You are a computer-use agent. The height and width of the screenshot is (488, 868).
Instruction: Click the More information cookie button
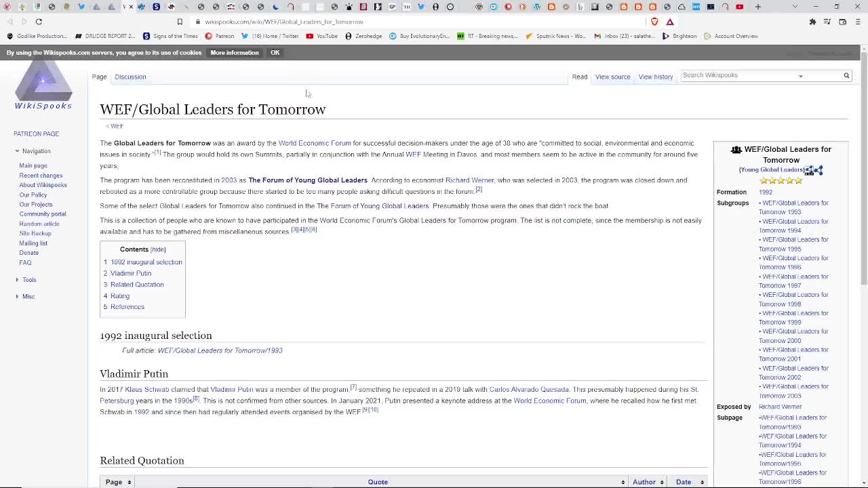pyautogui.click(x=235, y=53)
